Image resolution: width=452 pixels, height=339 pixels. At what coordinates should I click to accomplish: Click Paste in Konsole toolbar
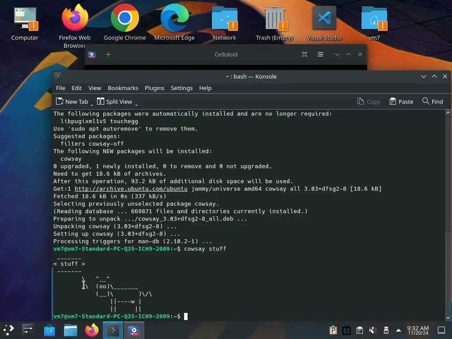[401, 102]
